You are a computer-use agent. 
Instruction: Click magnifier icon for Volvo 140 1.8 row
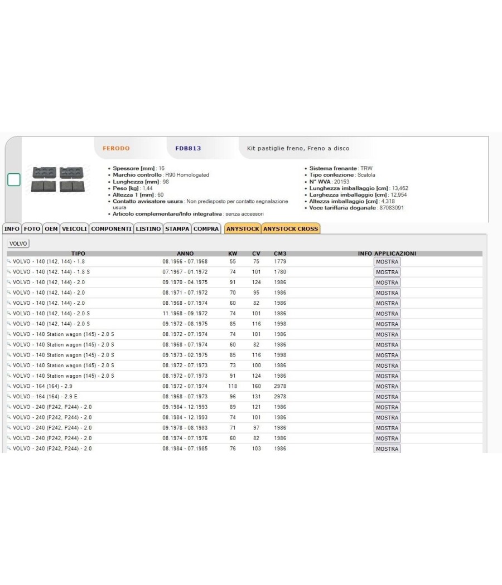pos(9,261)
